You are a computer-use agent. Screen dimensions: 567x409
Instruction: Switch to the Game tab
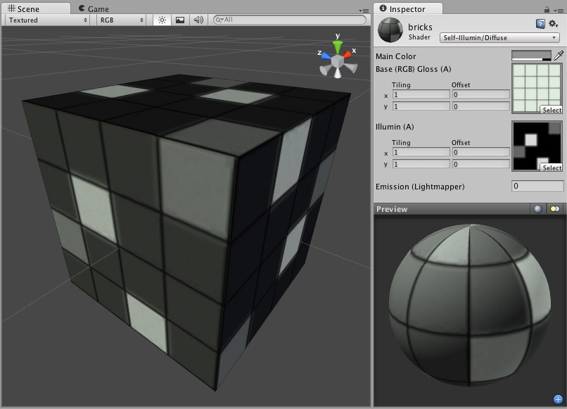pos(96,8)
